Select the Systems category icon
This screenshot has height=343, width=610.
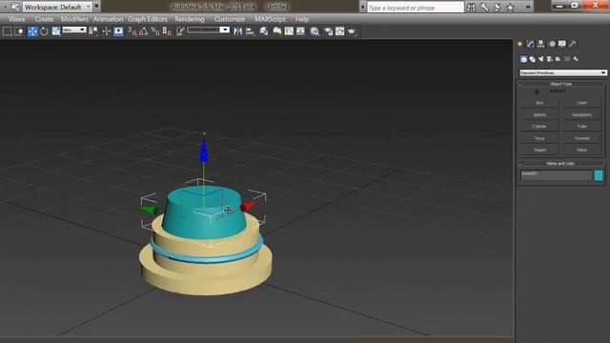click(576, 59)
